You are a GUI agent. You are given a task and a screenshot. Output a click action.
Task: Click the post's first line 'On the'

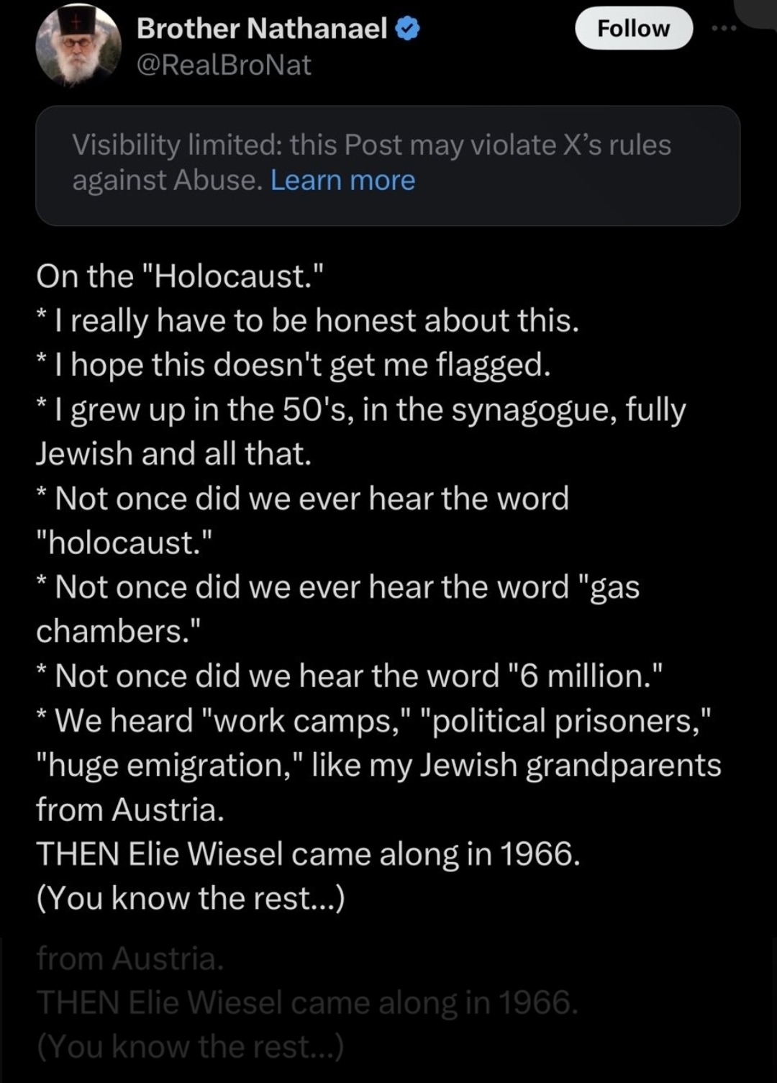tap(180, 276)
